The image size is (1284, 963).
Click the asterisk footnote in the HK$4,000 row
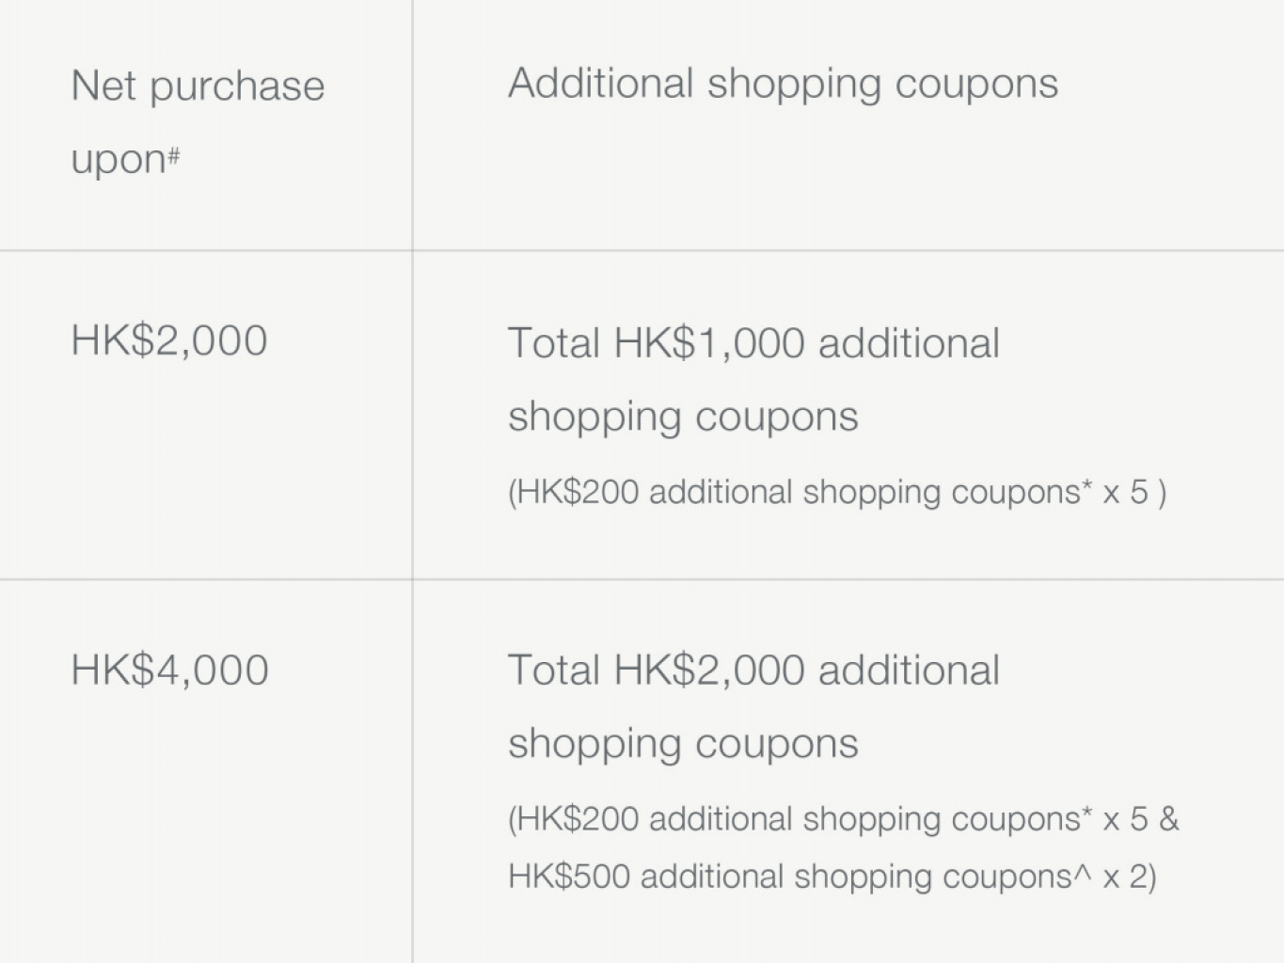1087,814
